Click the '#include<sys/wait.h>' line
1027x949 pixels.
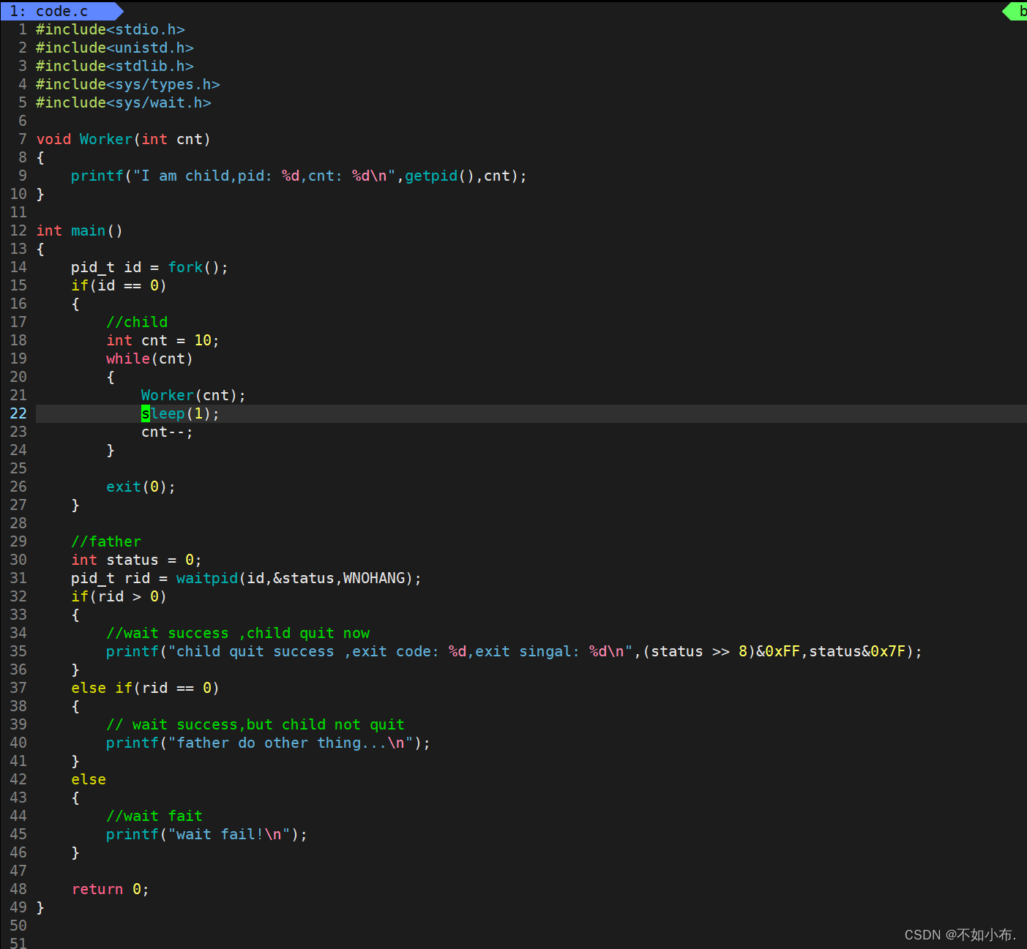pos(124,102)
